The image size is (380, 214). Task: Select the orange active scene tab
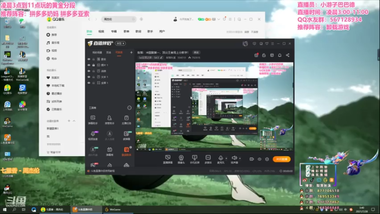119,52
